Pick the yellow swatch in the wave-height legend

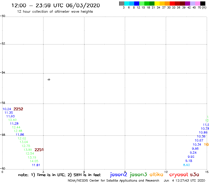157,3
